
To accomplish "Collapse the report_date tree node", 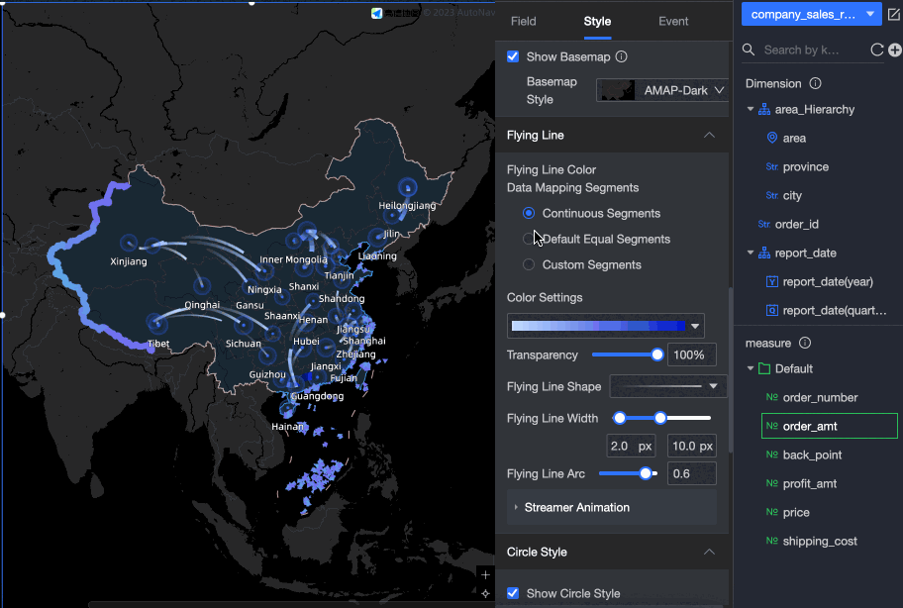I will click(751, 253).
